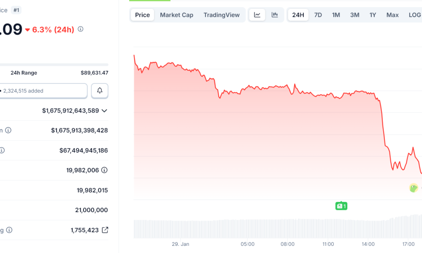Click the green event marker below the chart

(341, 206)
